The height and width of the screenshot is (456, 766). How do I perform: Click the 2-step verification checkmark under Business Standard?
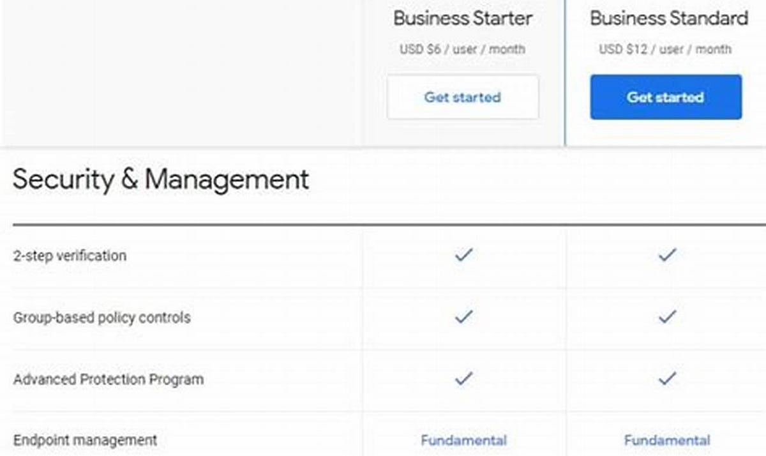(666, 254)
